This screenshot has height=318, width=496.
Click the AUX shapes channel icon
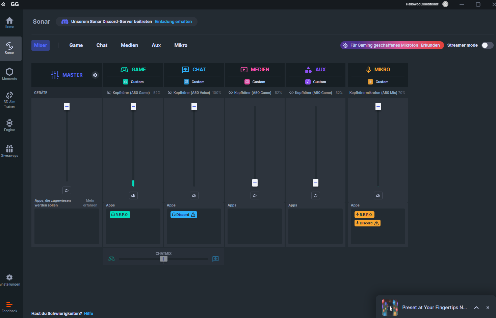click(x=308, y=70)
